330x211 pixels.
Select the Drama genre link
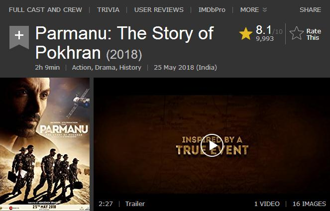pyautogui.click(x=105, y=68)
